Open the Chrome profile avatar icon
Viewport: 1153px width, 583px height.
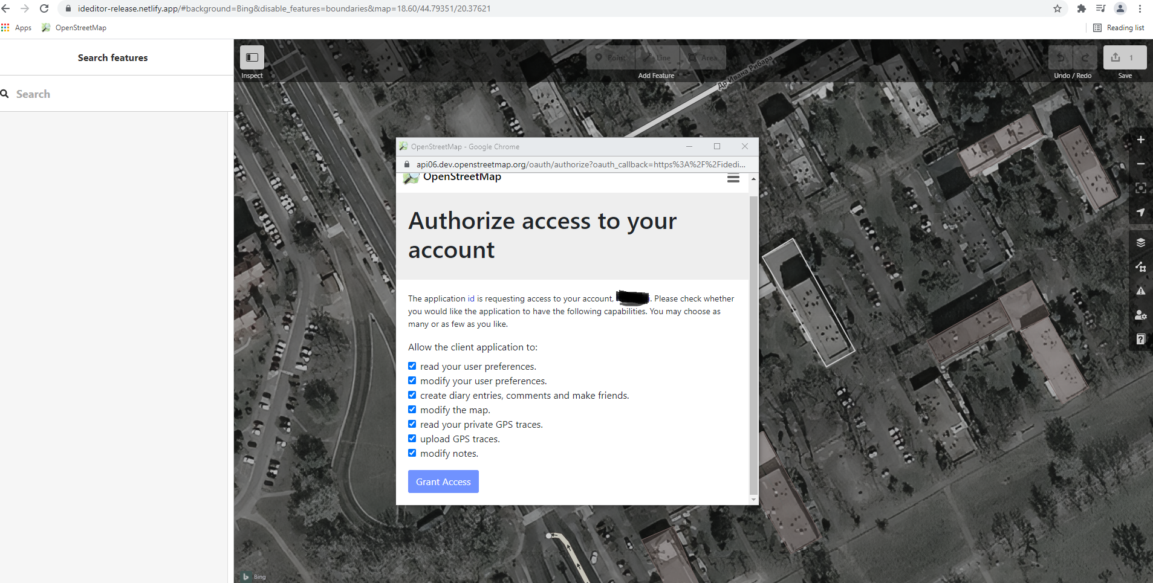pos(1120,8)
